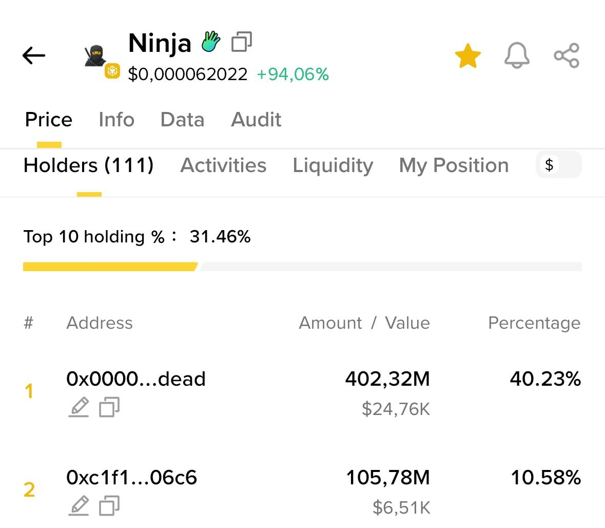605x528 pixels.
Task: Copy the Ninja token name
Action: pos(242,42)
